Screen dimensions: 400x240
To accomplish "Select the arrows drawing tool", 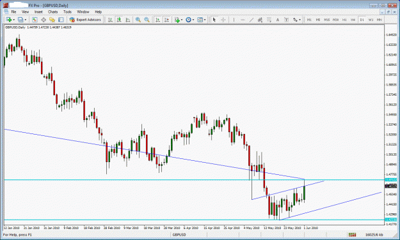I will point(295,20).
